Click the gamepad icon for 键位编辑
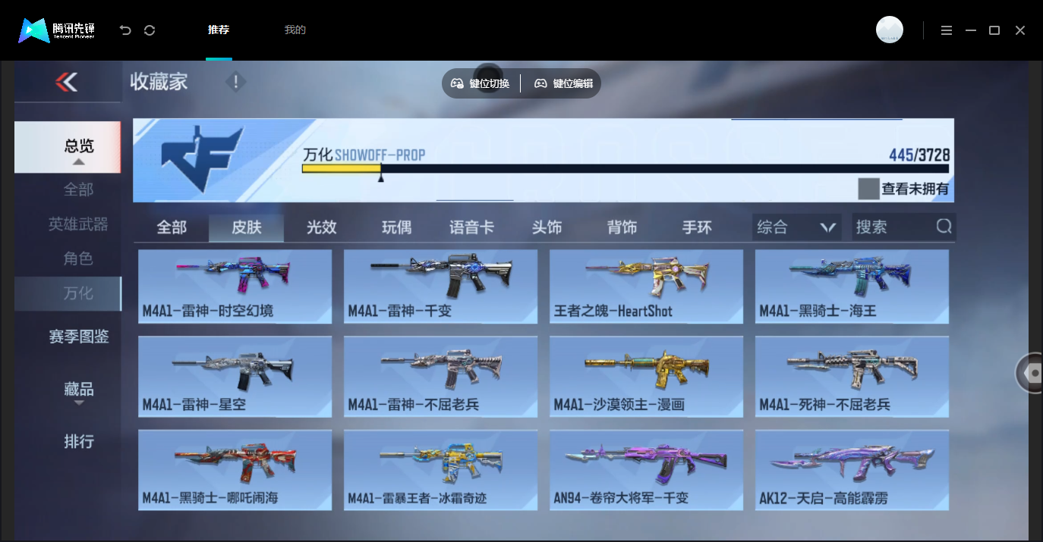Screen dimensions: 1043x542 [540, 83]
